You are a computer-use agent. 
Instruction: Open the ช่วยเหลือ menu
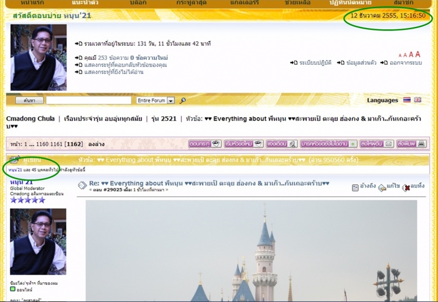(x=297, y=3)
